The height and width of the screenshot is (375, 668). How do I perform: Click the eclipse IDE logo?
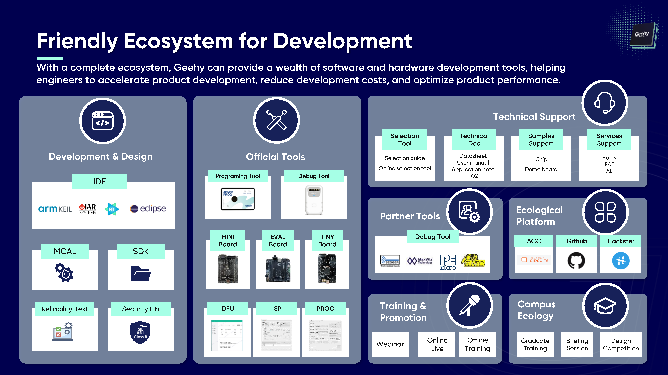(x=148, y=208)
